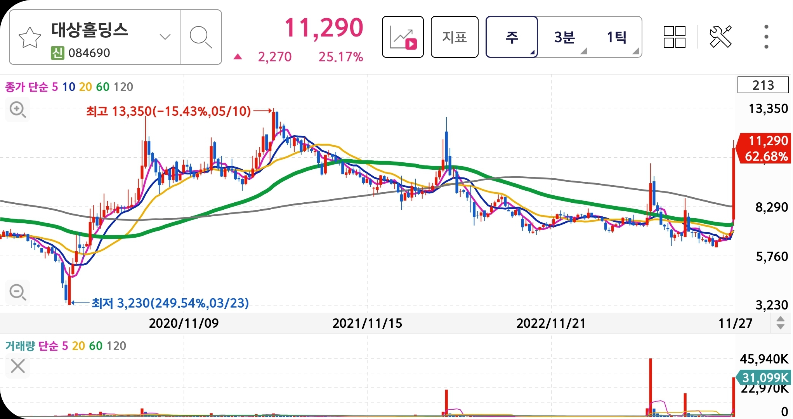Image resolution: width=793 pixels, height=419 pixels.
Task: Open the four-square layout grid icon
Action: 675,37
